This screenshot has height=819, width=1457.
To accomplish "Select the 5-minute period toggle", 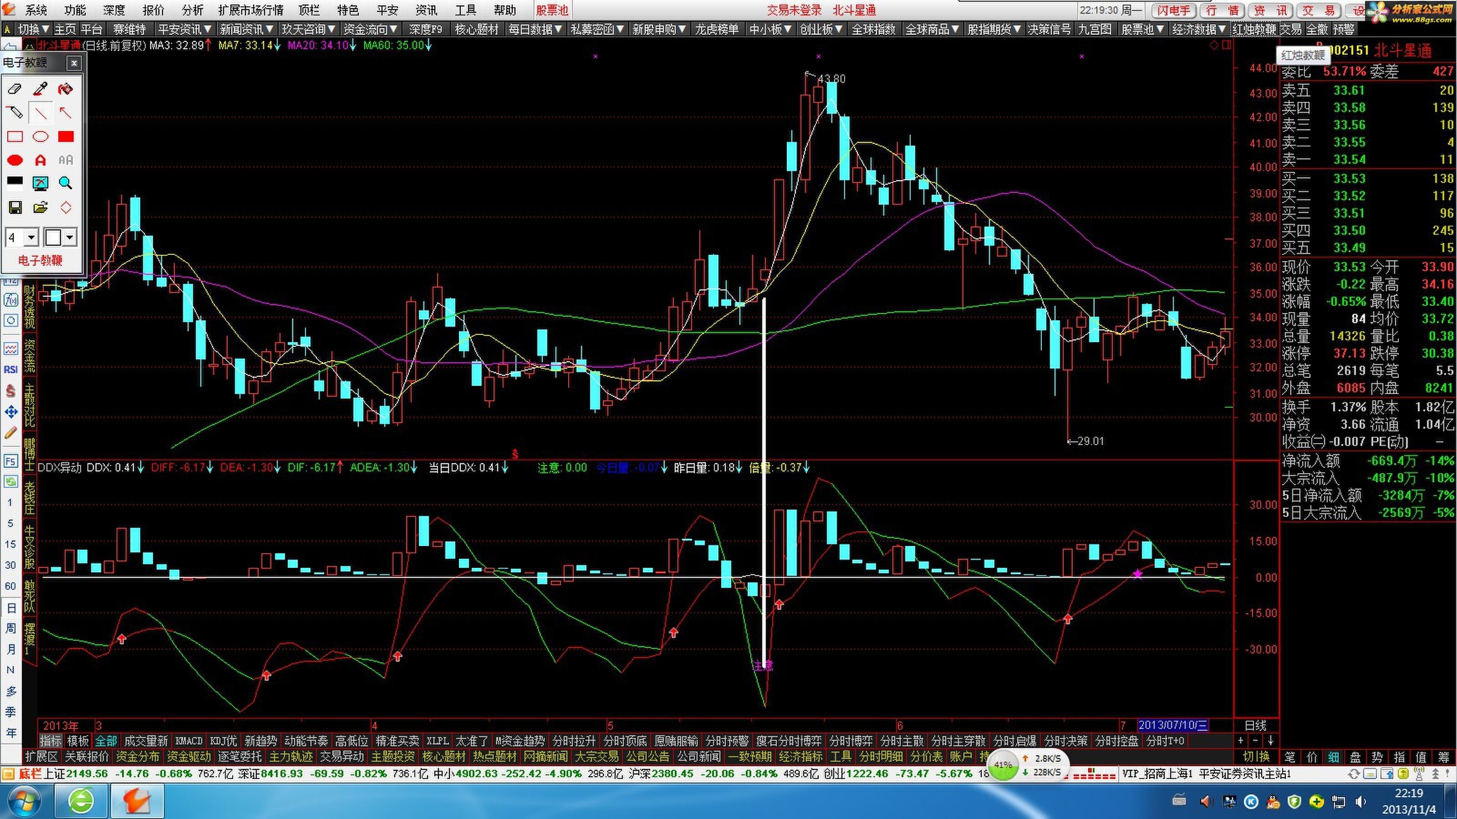I will pos(11,523).
